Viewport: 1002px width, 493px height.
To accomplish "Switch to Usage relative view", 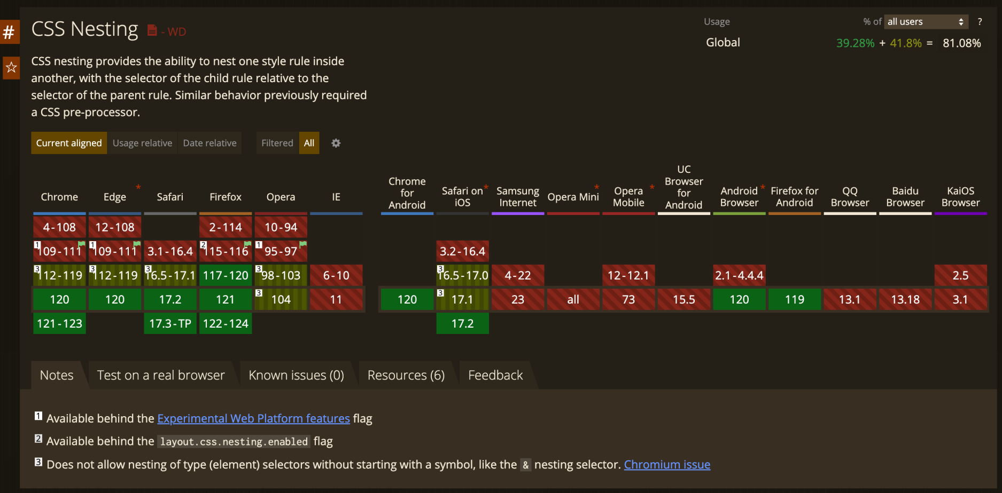I will pyautogui.click(x=142, y=143).
